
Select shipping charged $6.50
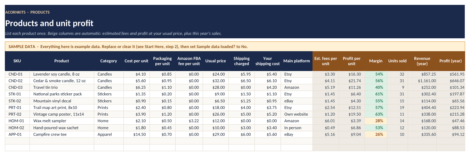point(242,81)
